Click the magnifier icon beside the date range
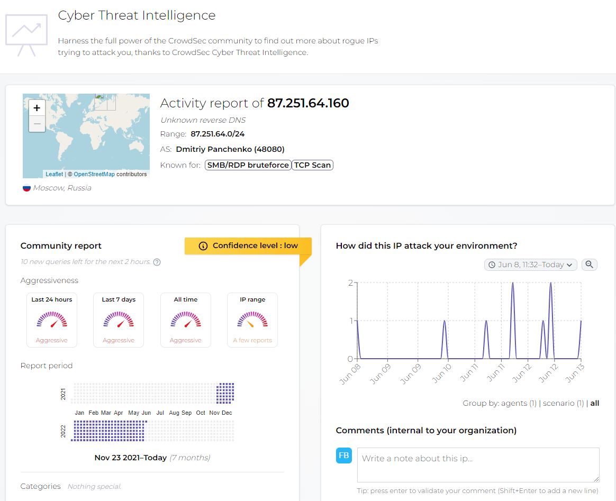Viewport: 616px width, 501px height. click(589, 265)
